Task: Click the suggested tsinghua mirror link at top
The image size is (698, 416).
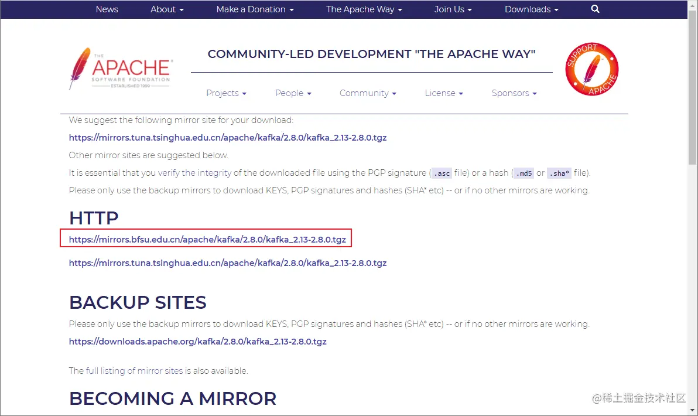Action: tap(227, 138)
